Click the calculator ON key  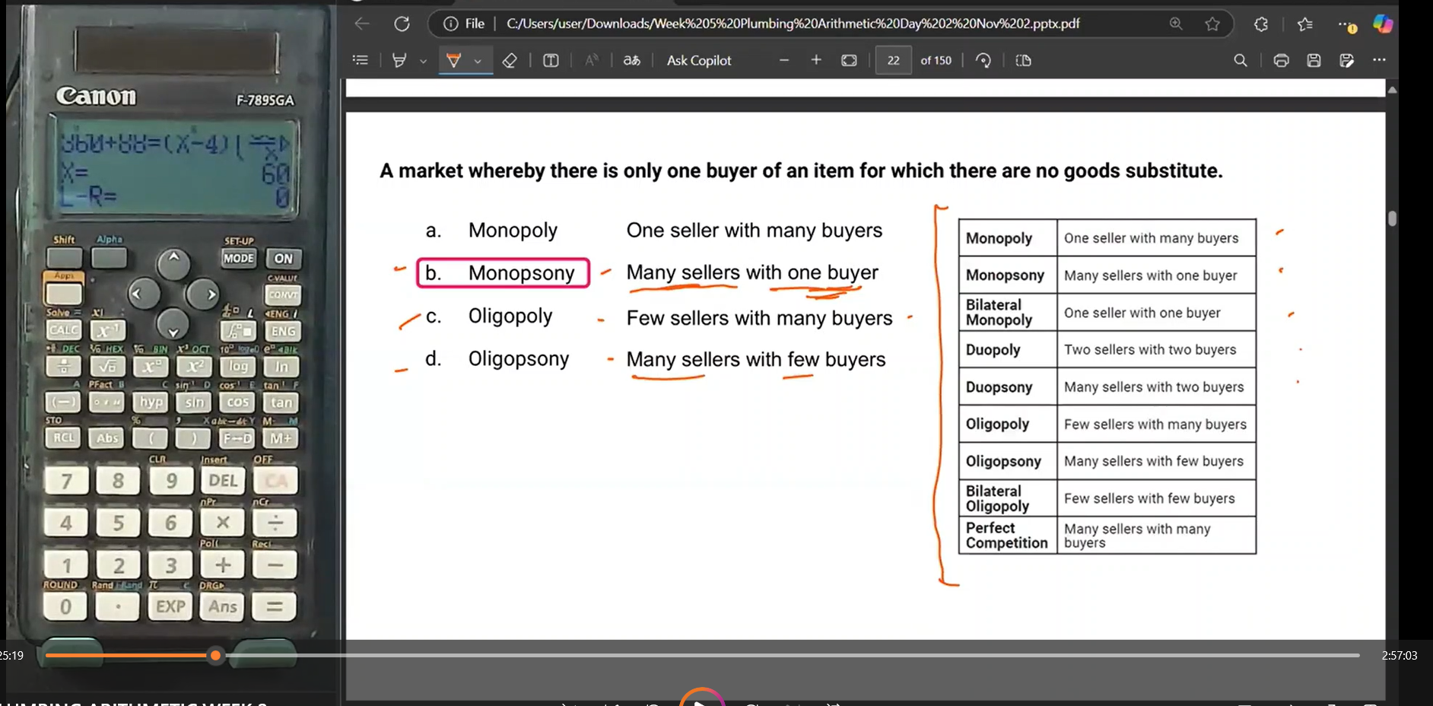(283, 258)
